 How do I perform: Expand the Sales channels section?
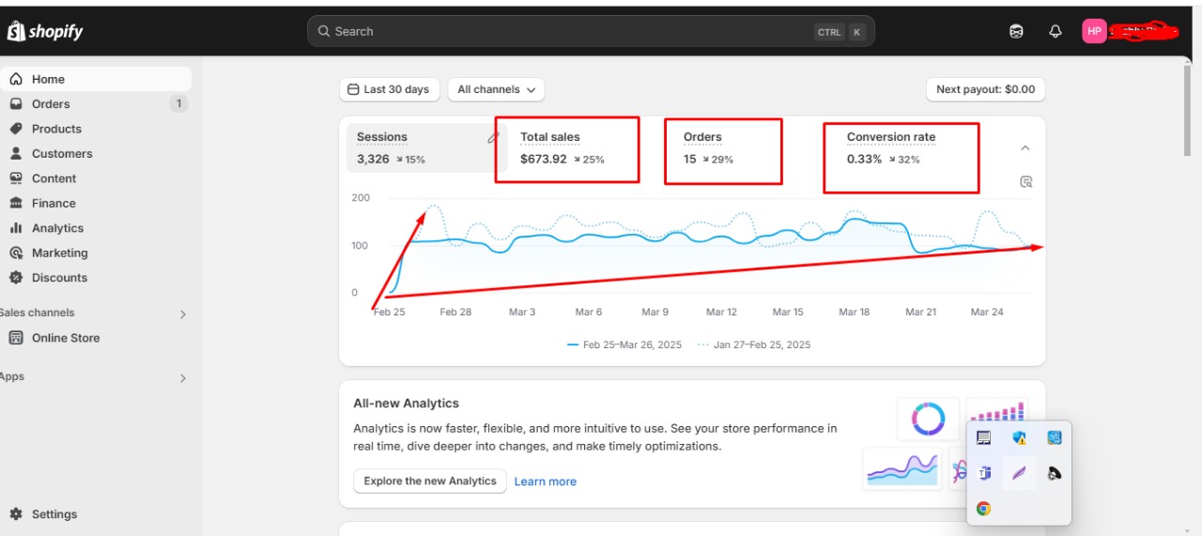(183, 314)
